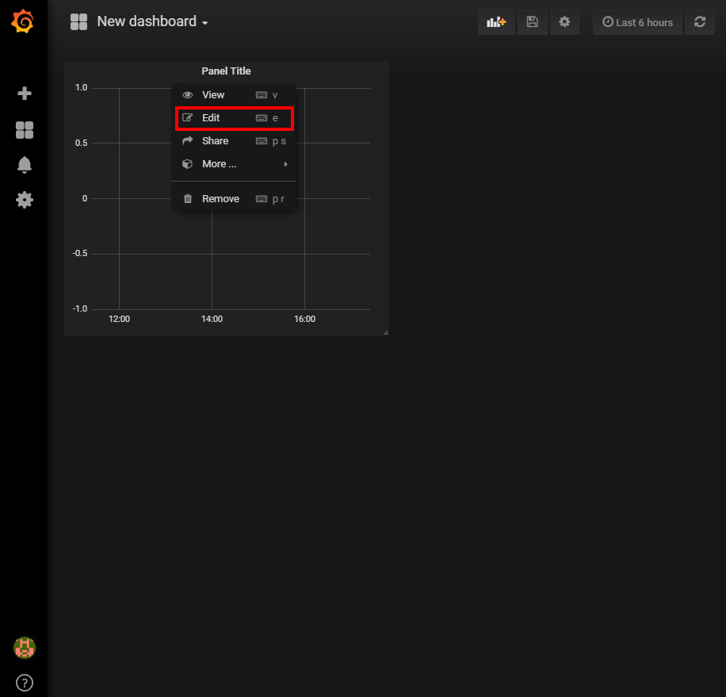Click your user profile avatar
The image size is (726, 697).
24,648
